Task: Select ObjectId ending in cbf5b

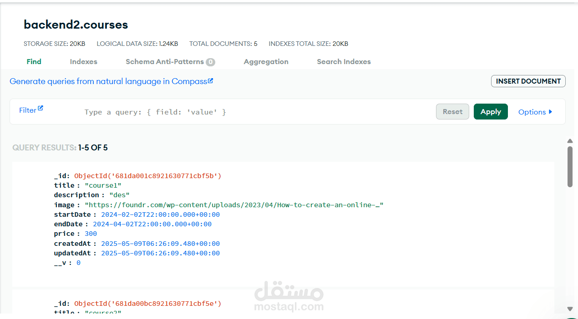Action: point(148,176)
